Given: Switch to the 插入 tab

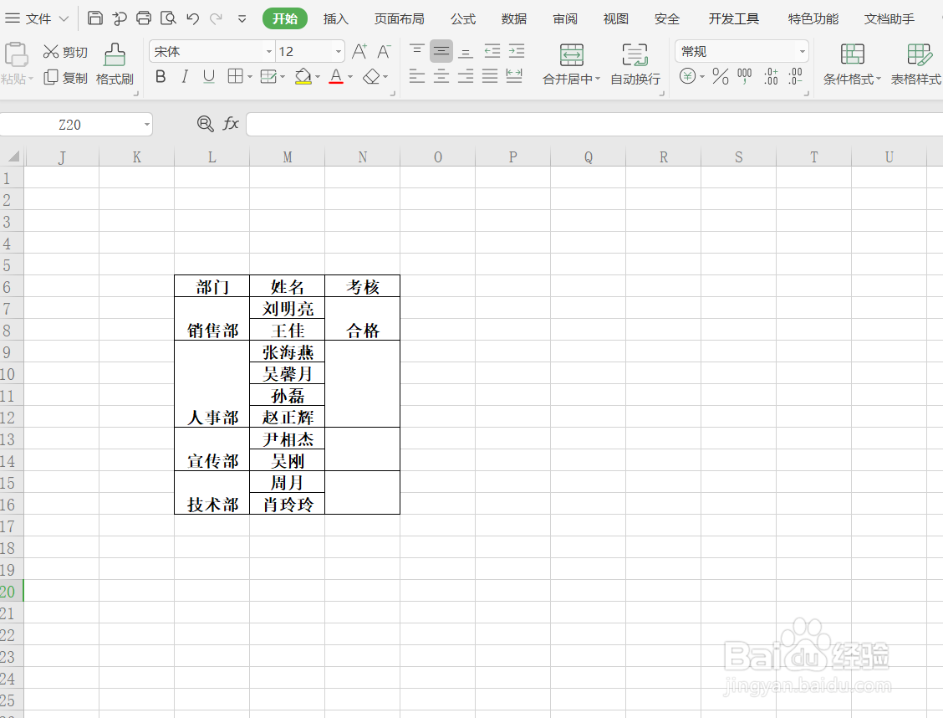Looking at the screenshot, I should [x=335, y=18].
